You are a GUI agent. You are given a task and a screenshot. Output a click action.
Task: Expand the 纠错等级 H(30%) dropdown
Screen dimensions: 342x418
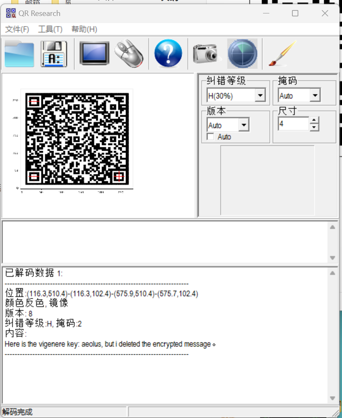[260, 95]
